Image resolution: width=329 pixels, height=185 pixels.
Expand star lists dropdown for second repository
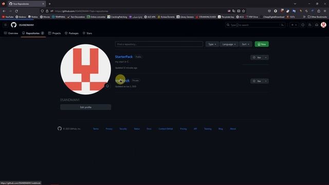266,81
